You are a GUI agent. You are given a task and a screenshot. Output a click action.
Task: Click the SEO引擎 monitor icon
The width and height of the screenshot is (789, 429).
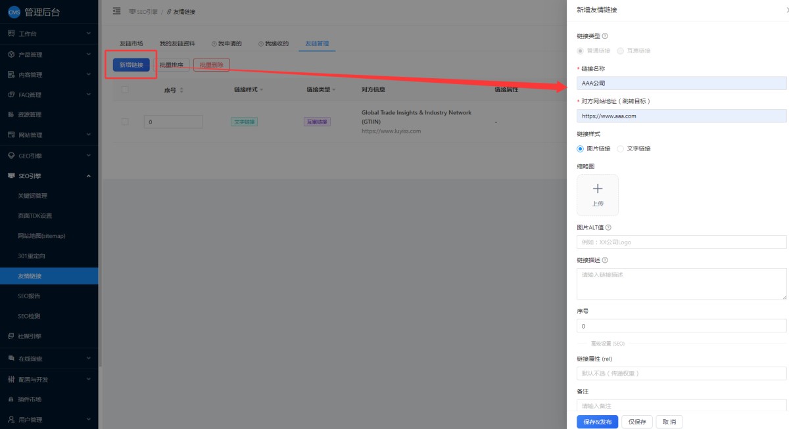[11, 175]
